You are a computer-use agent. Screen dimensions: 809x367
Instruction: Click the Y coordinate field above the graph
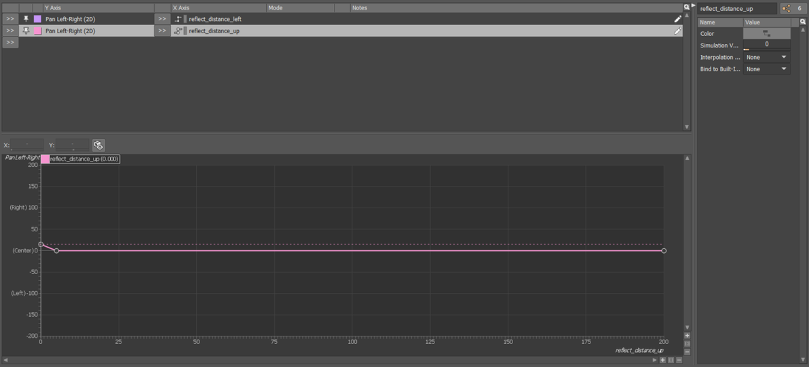click(72, 145)
